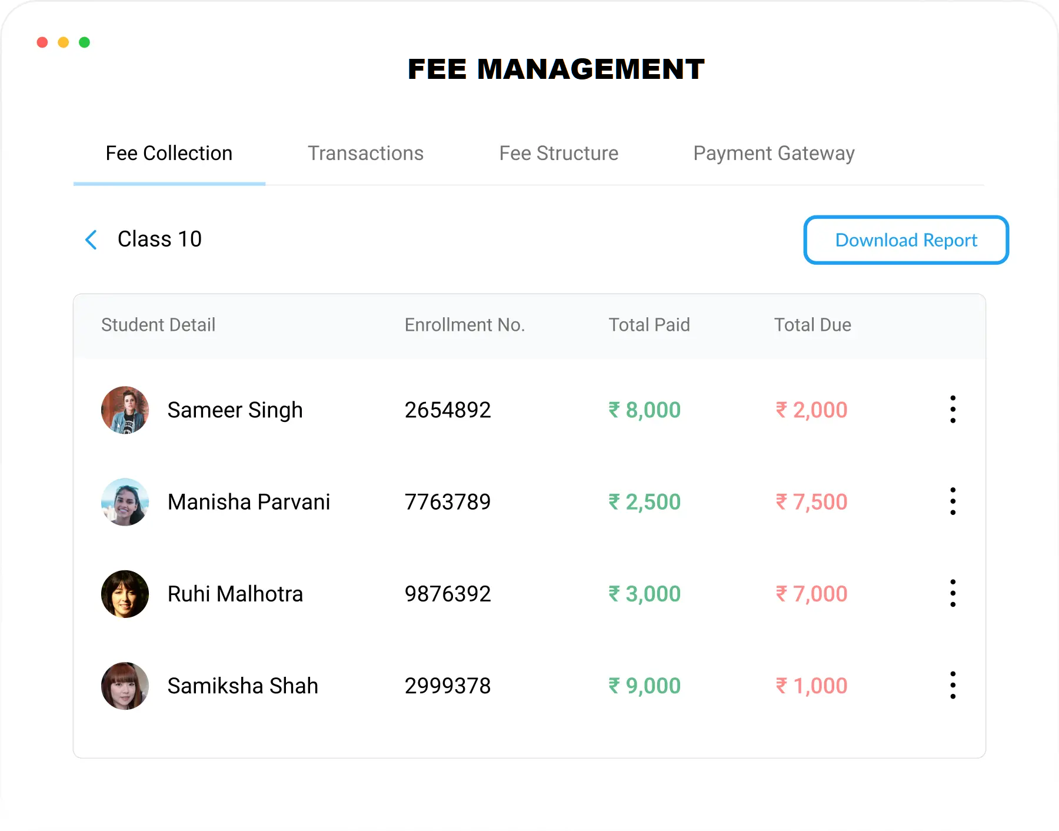Open kebab menu for Samiksha Shah

pos(953,685)
